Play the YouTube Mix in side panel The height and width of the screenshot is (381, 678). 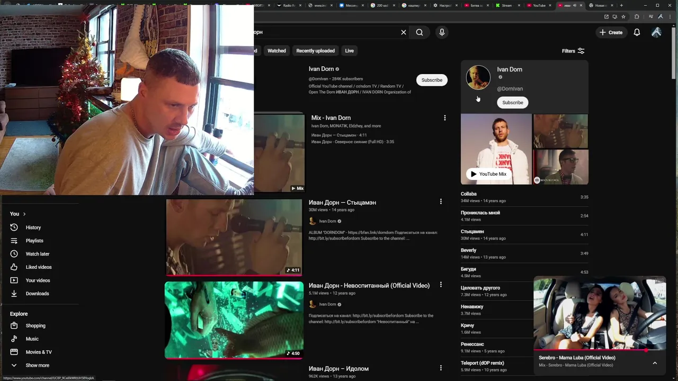point(488,174)
